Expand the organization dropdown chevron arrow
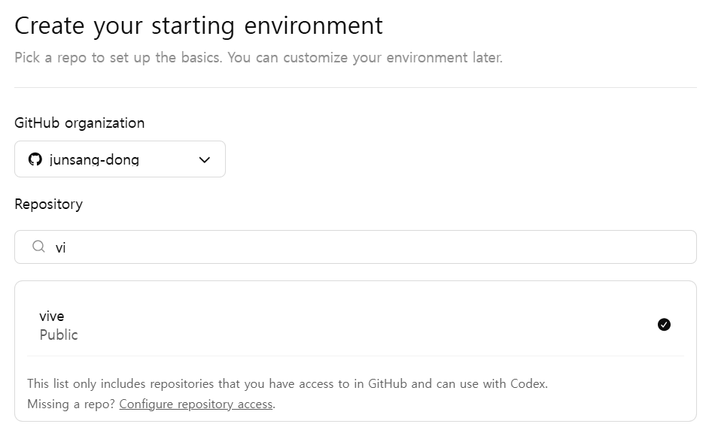The image size is (712, 436). point(204,159)
